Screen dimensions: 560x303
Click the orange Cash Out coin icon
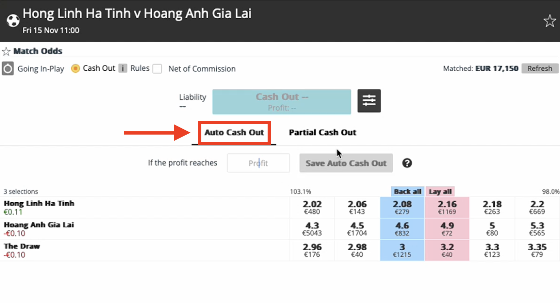pos(75,68)
